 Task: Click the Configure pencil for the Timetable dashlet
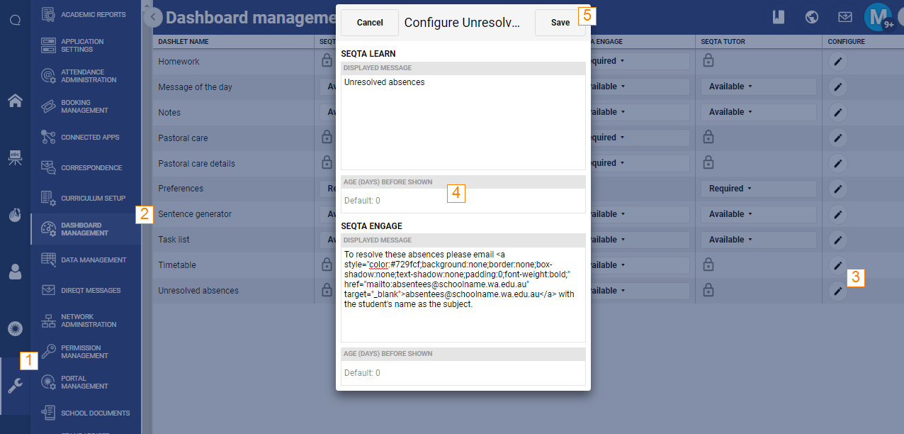coord(837,265)
